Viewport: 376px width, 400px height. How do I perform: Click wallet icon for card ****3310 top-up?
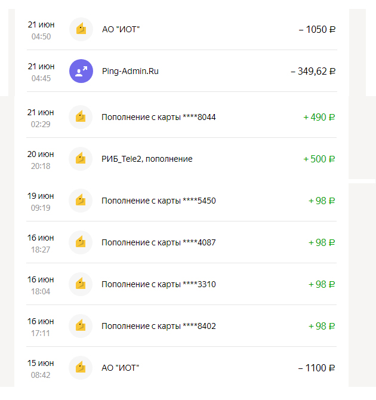point(81,284)
